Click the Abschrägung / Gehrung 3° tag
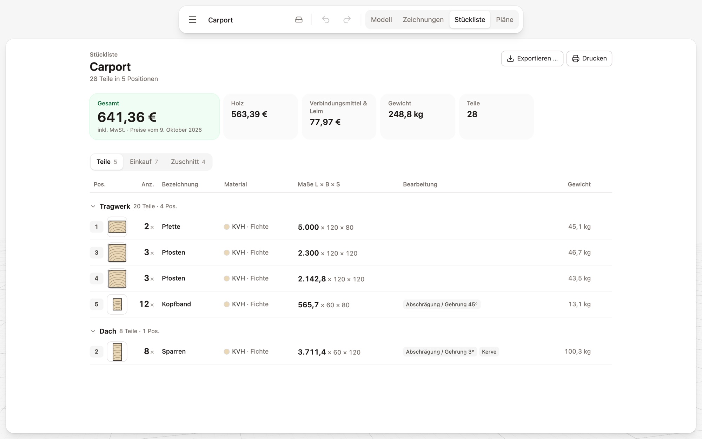702x439 pixels. click(x=440, y=352)
